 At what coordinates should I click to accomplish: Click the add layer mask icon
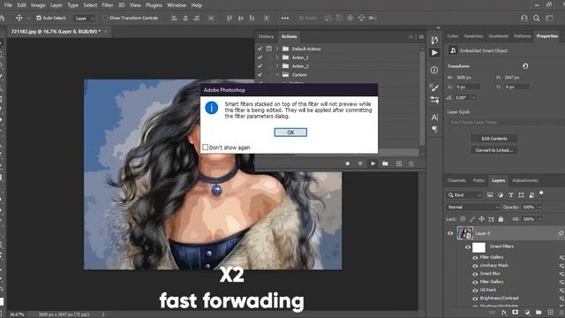[x=516, y=313]
